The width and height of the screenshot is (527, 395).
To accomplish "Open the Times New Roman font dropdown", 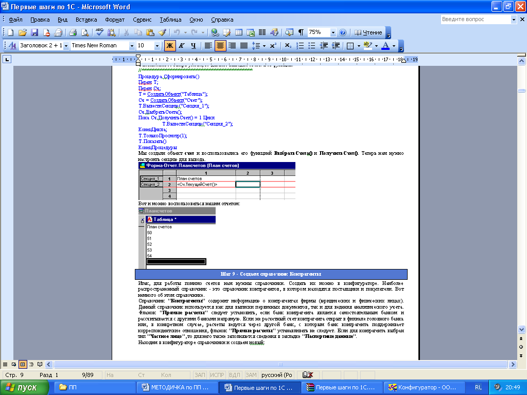I will point(132,46).
